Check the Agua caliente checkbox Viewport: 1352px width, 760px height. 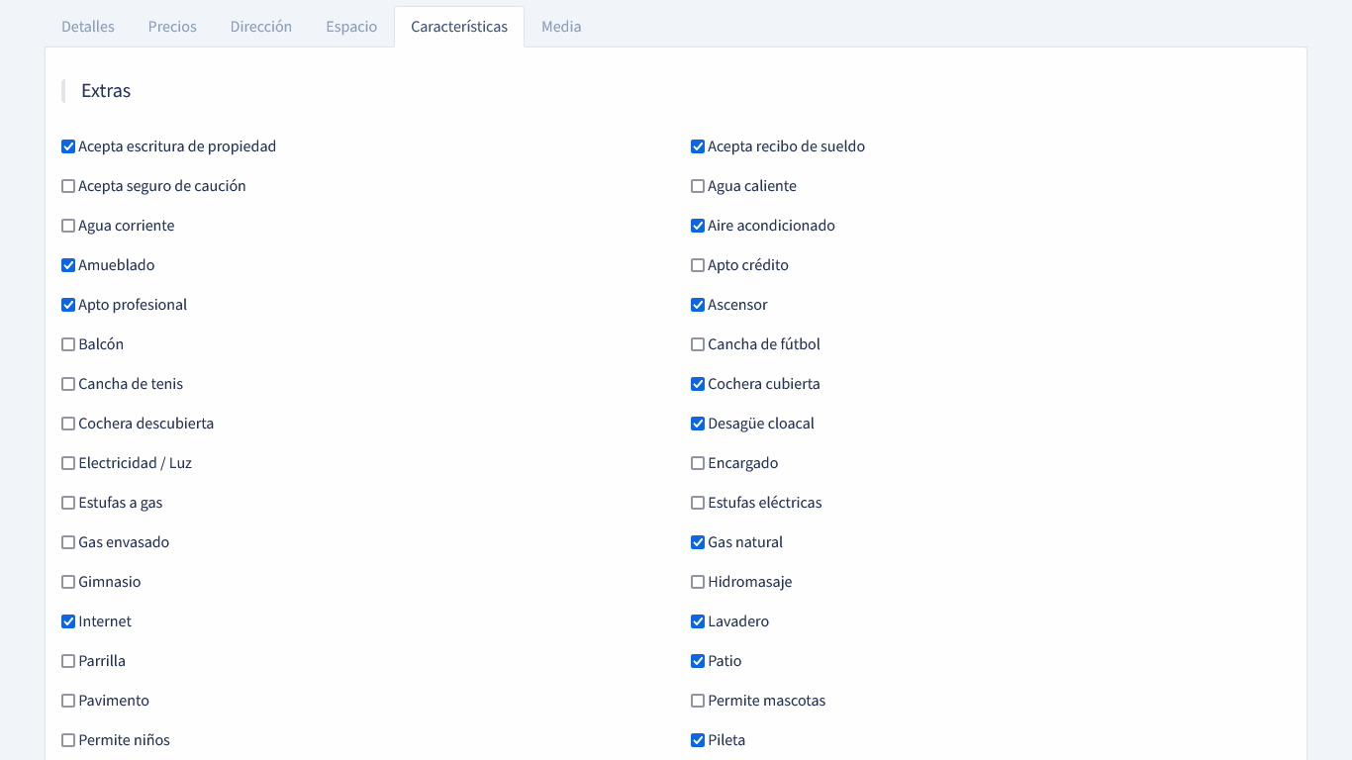(x=698, y=186)
